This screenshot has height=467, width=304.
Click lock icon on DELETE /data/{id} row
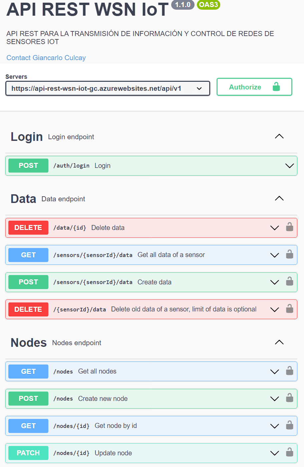click(289, 227)
